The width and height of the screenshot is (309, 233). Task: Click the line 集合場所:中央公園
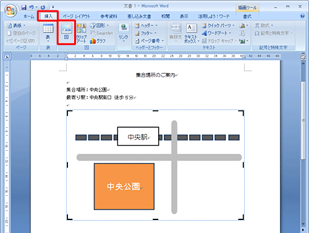[x=87, y=90]
